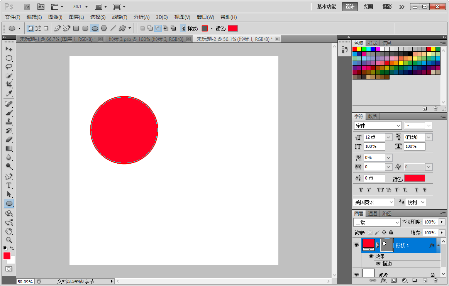Select the Move tool in the toolbox

pos(9,49)
